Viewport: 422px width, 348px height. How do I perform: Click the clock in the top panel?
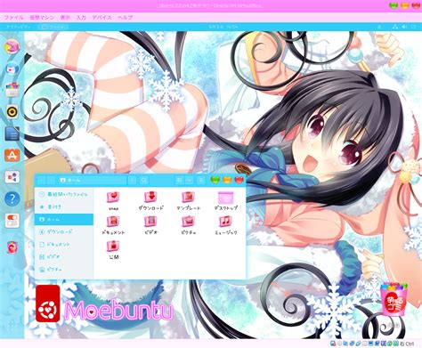223,27
